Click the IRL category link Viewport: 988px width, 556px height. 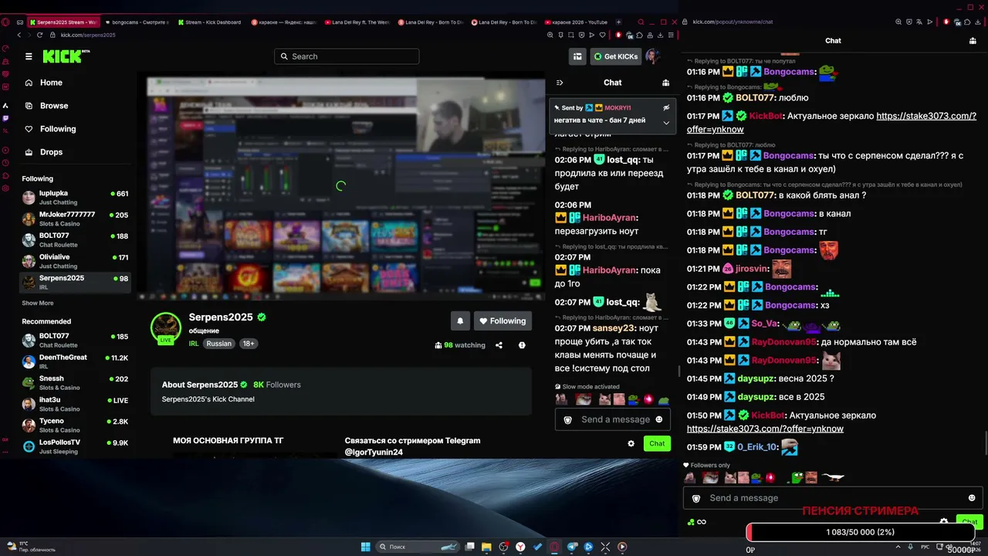tap(194, 344)
